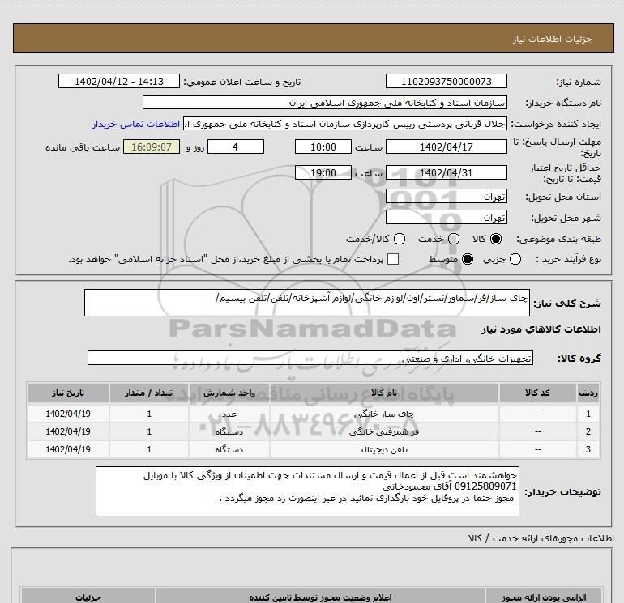Click the کد کالا column header
624x603 pixels.
[538, 393]
